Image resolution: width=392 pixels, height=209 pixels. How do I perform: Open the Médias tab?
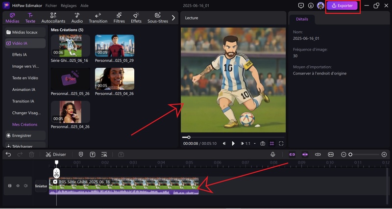coord(12,18)
